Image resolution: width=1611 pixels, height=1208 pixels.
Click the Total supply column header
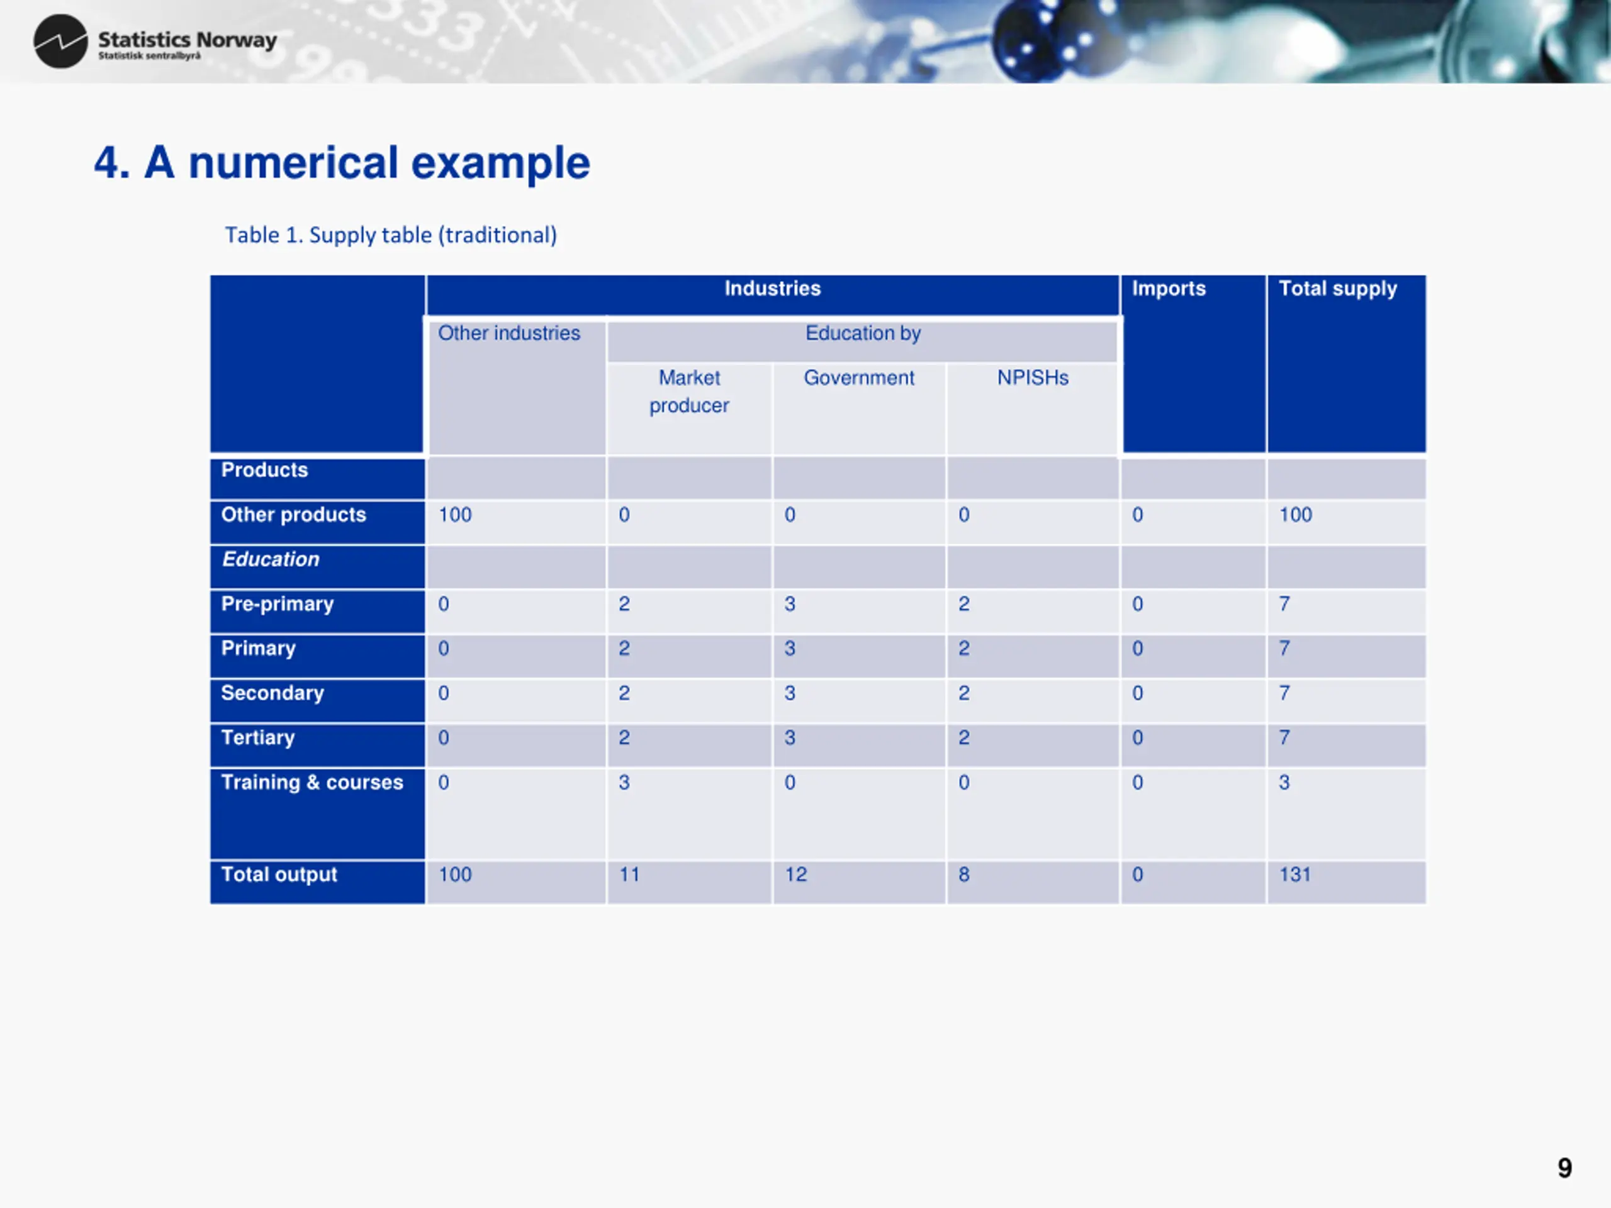pos(1347,364)
